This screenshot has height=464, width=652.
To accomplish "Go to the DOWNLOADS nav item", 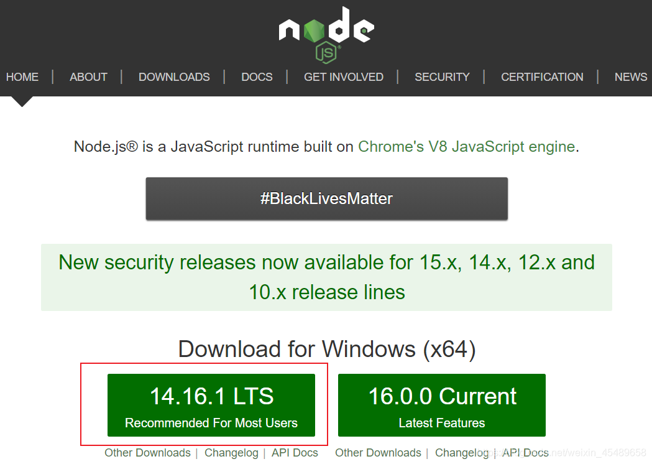I will [174, 77].
